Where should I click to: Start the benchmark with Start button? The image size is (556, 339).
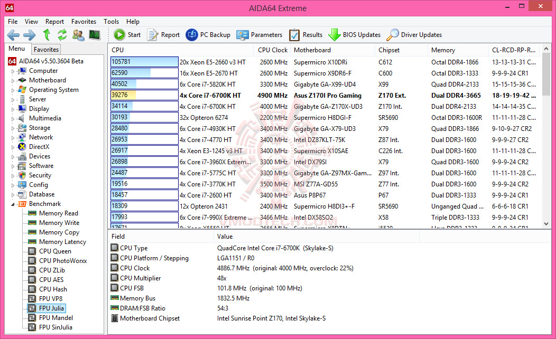127,35
